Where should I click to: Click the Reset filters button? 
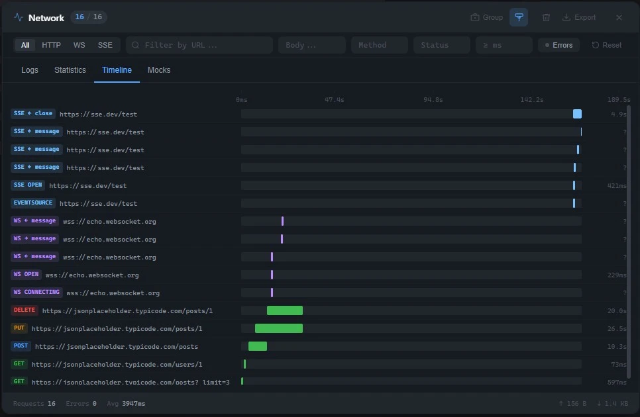(607, 45)
